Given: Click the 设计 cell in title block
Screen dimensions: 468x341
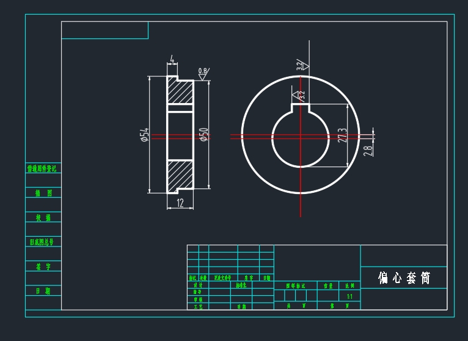Looking at the screenshot, I should pyautogui.click(x=198, y=285).
